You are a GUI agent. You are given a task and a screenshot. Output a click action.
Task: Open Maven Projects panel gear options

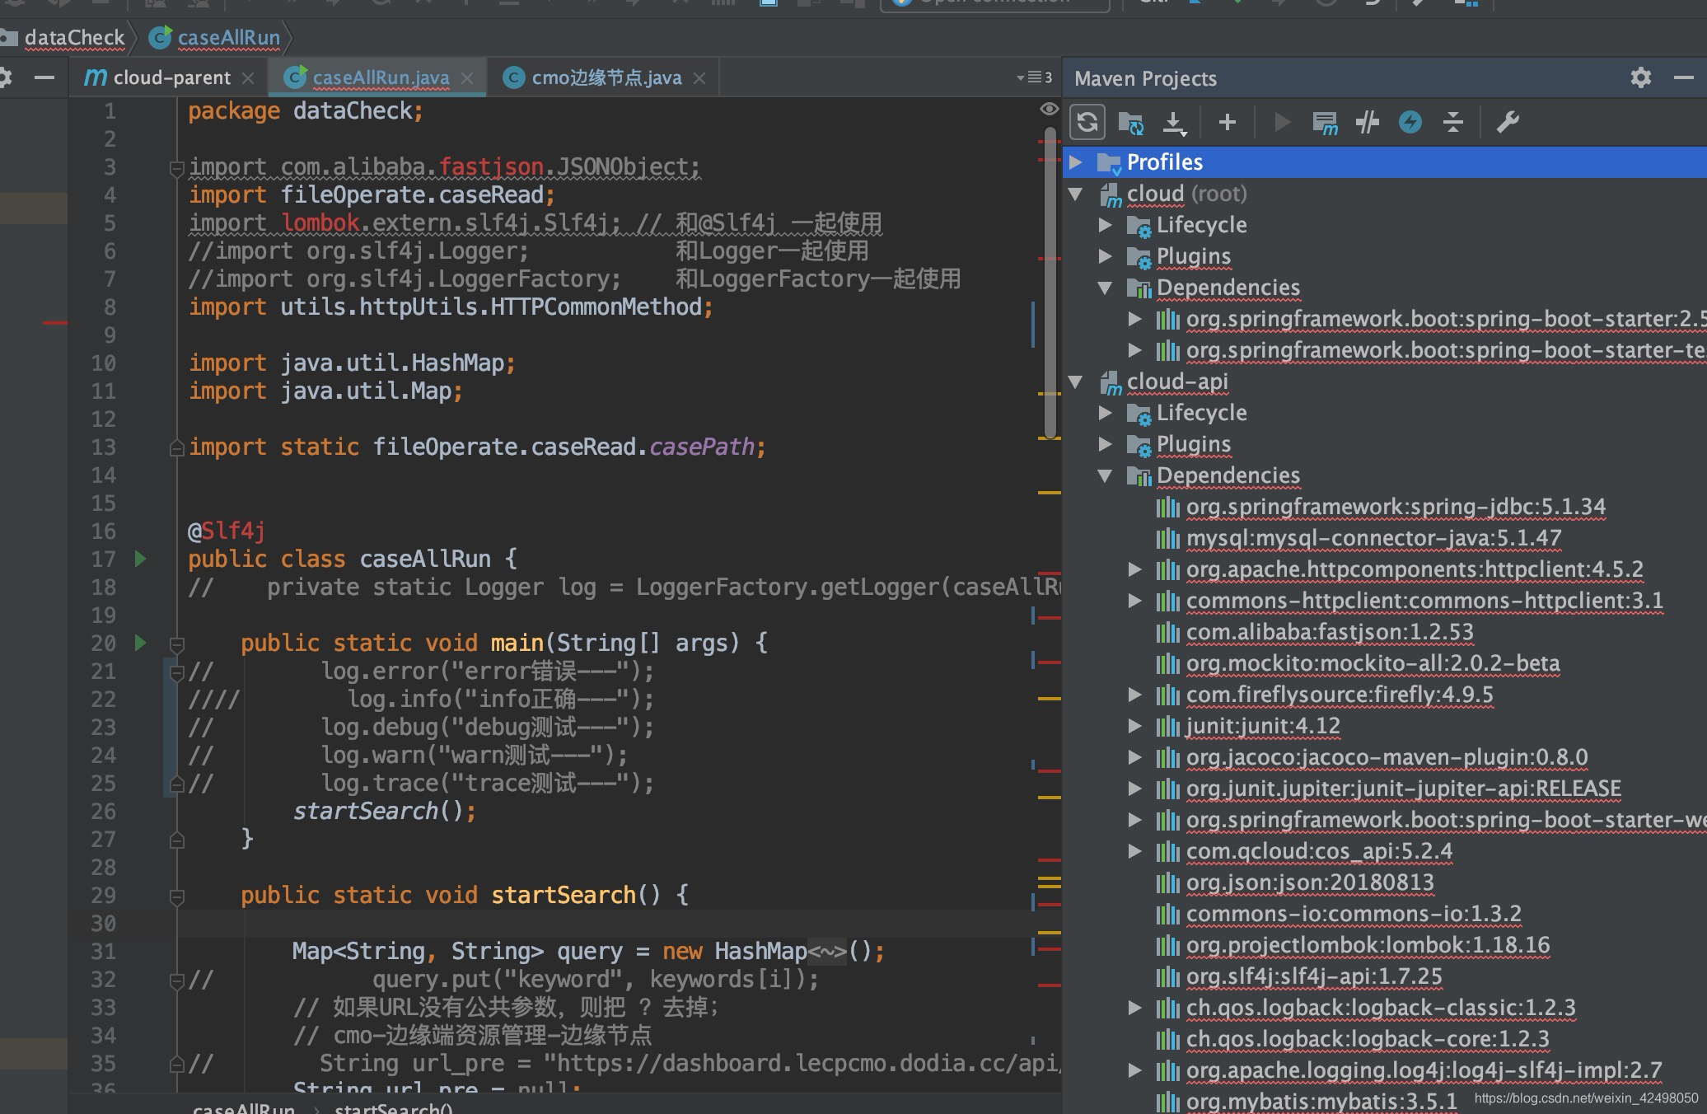click(x=1640, y=77)
